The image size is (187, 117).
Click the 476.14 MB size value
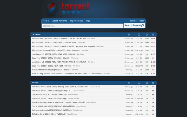coord(139,50)
